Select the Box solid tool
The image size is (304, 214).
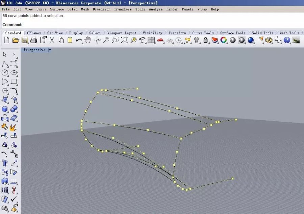pos(5,109)
